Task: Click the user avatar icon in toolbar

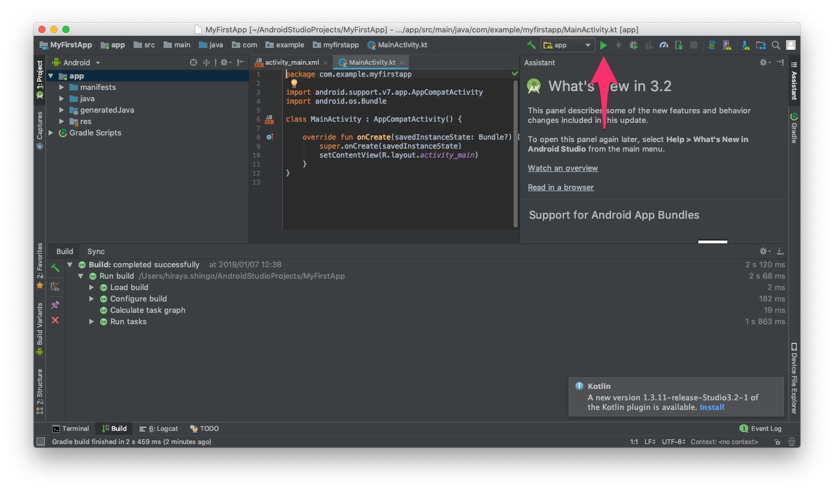Action: point(791,45)
